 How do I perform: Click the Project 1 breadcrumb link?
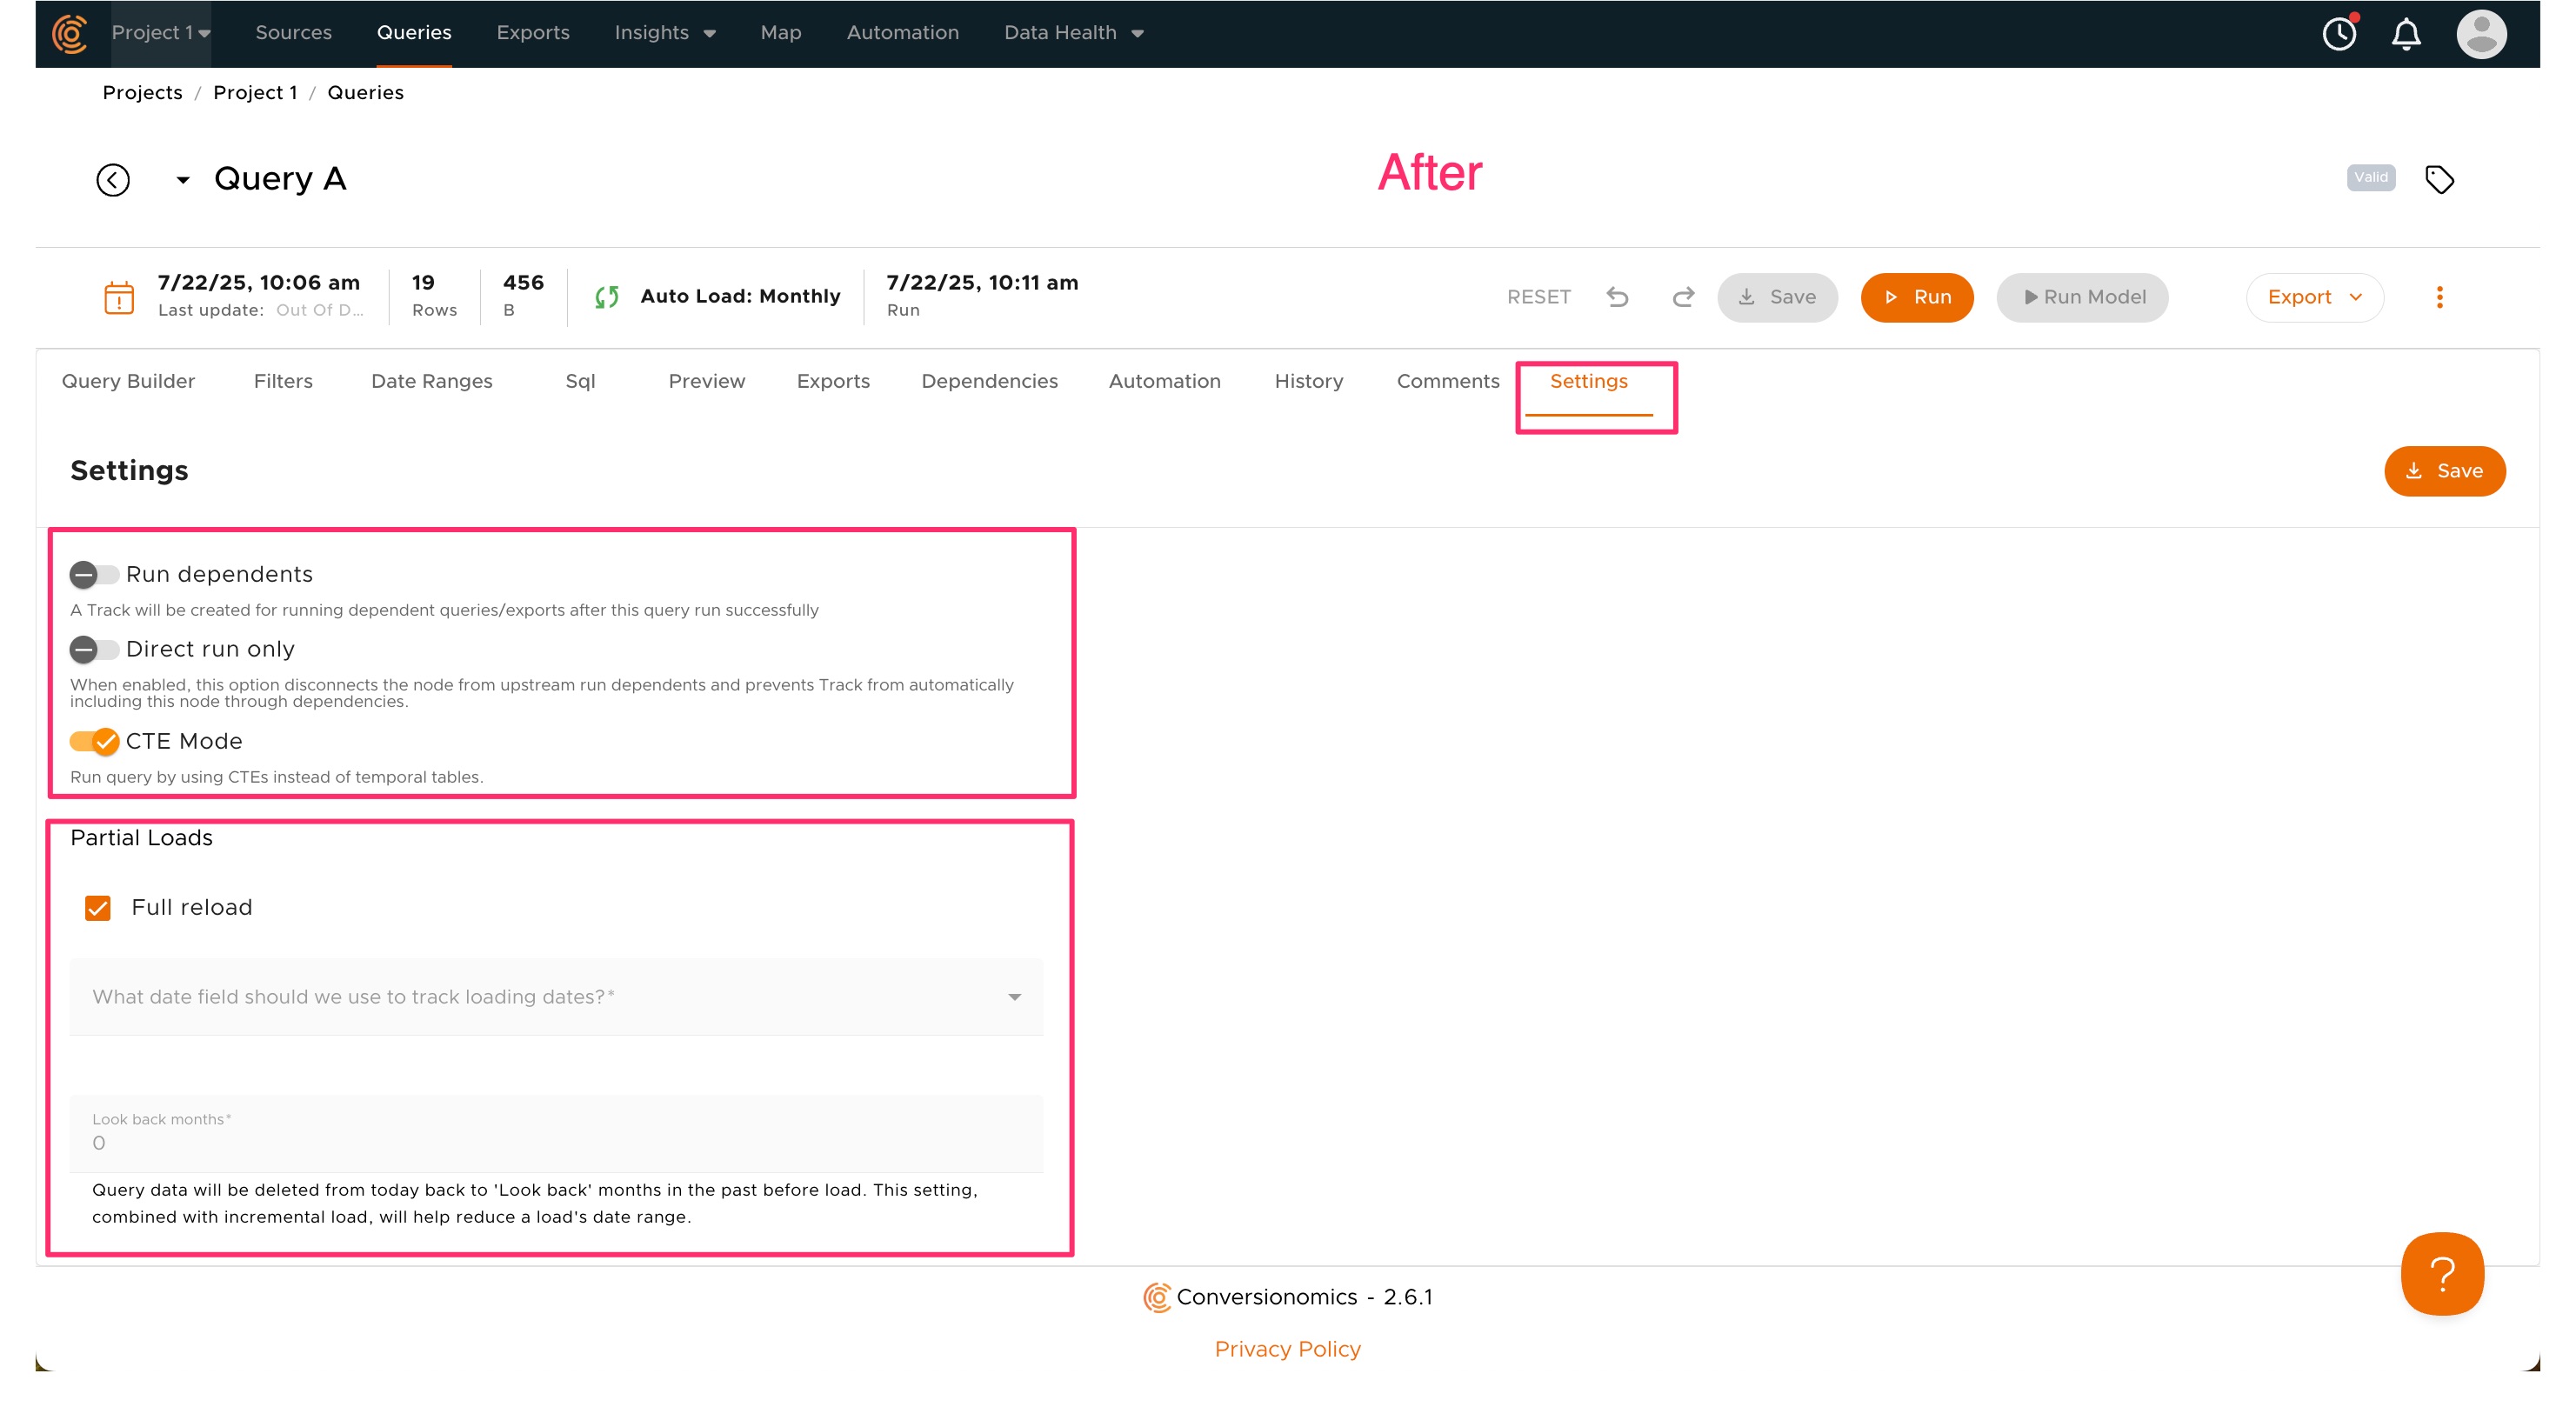click(x=255, y=92)
